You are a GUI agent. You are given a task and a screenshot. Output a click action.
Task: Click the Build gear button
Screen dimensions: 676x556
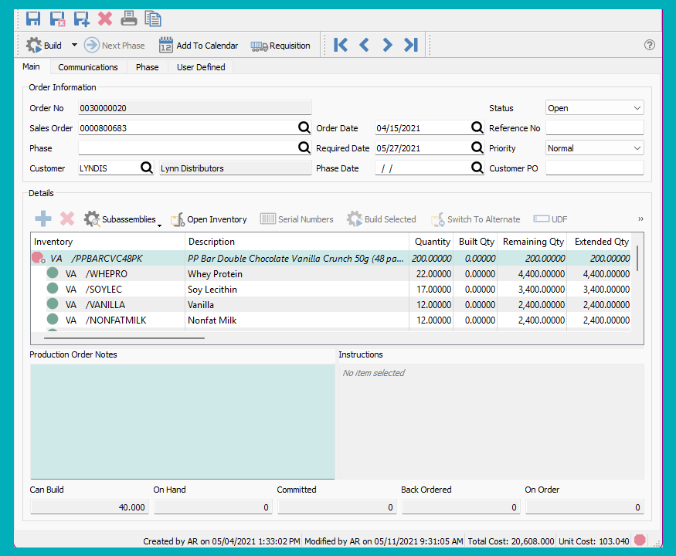pos(44,46)
